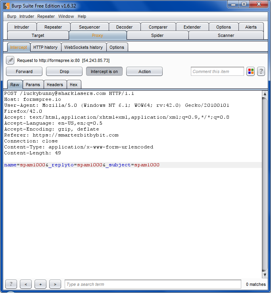Click the search term input field
Screen dimensions: 271x293
click(x=153, y=284)
